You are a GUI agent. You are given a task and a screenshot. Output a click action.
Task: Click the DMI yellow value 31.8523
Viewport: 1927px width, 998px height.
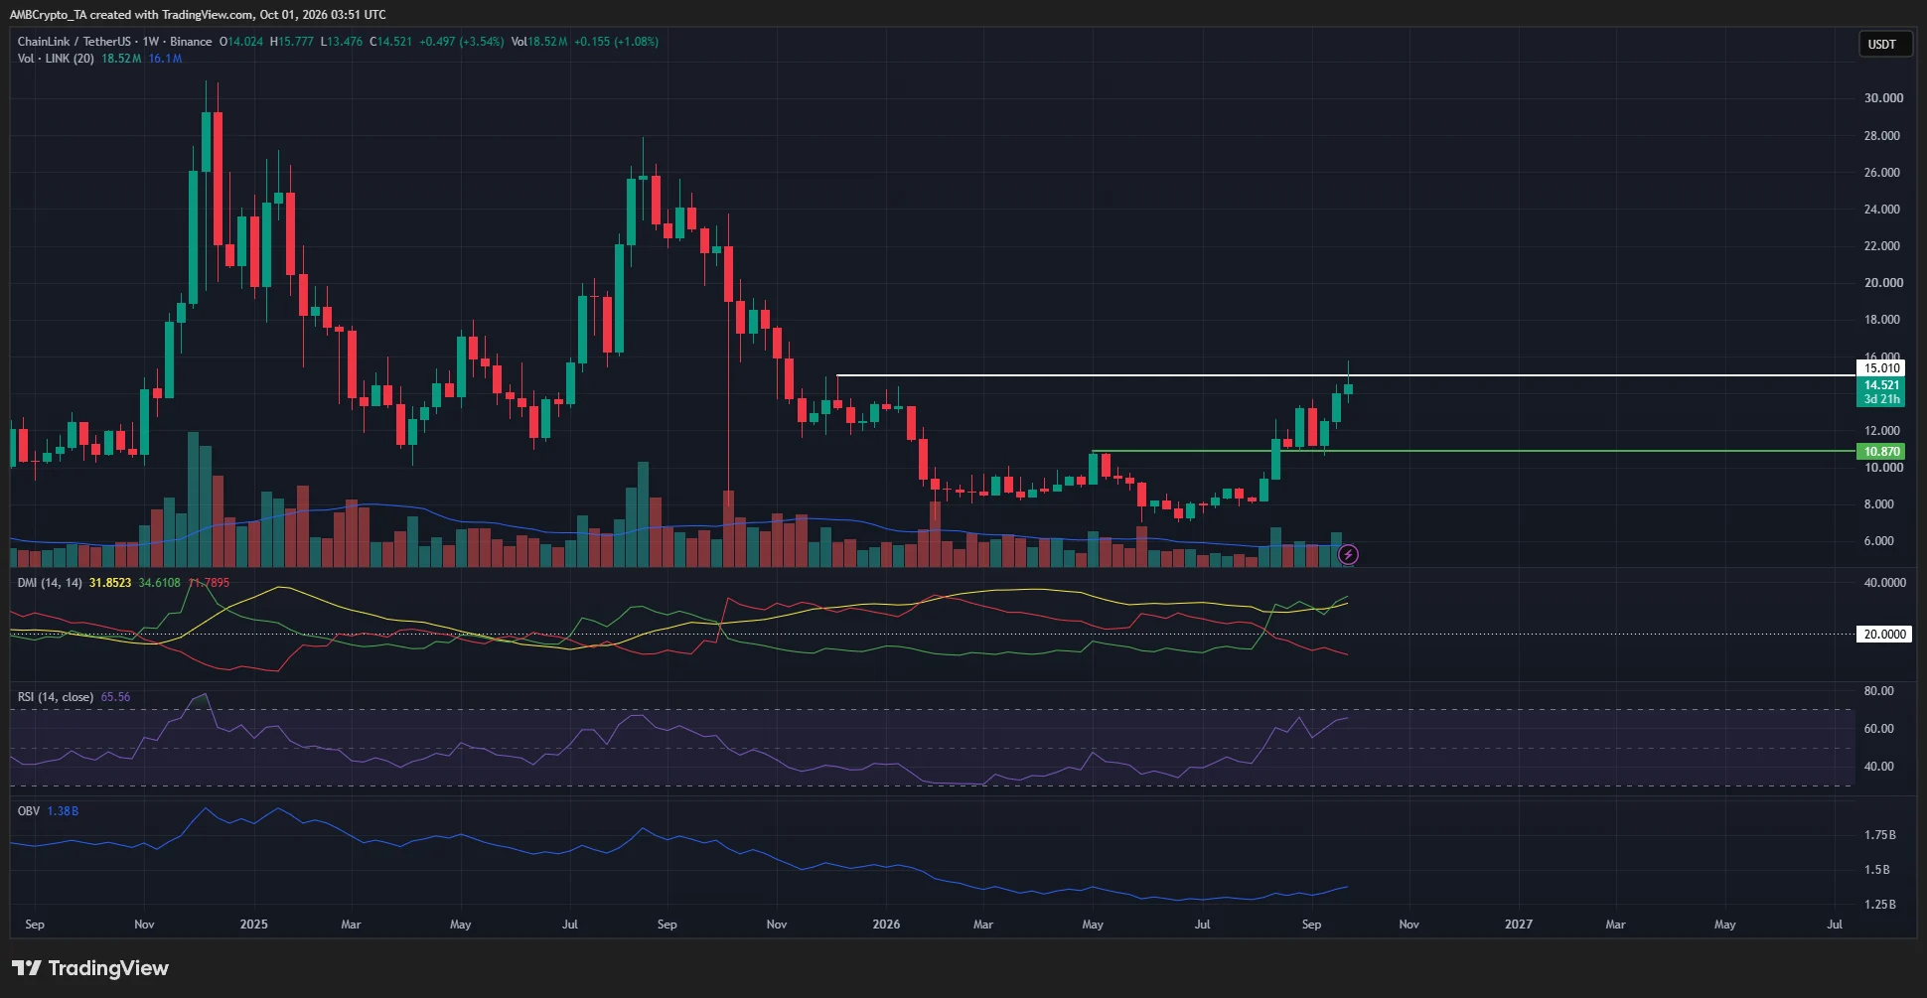pyautogui.click(x=110, y=583)
